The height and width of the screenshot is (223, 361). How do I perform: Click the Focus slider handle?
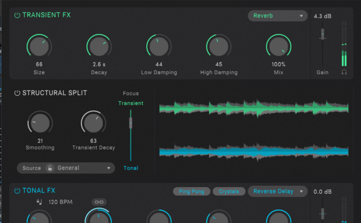point(130,123)
